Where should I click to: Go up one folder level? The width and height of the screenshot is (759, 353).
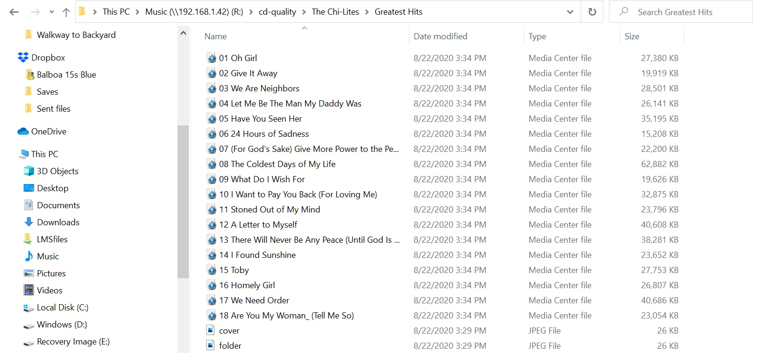[66, 12]
